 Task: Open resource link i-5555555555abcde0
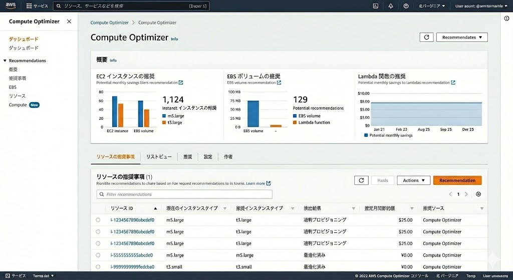click(132, 255)
